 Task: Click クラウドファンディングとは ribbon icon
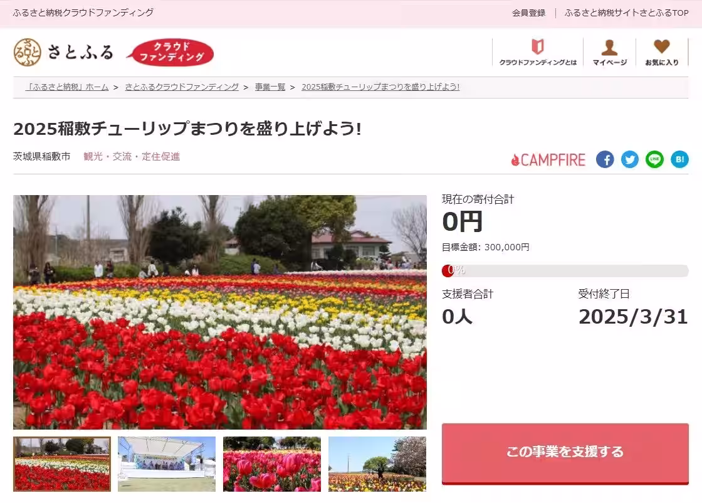pos(538,45)
